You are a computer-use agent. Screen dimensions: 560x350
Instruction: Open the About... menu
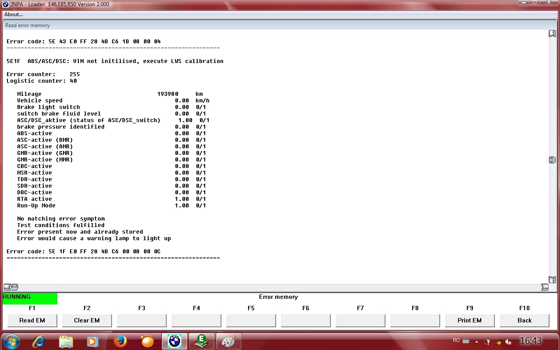click(14, 14)
